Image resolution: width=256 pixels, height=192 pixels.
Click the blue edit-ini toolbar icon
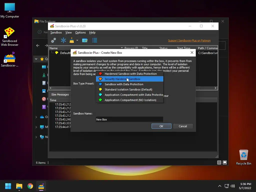point(85,40)
